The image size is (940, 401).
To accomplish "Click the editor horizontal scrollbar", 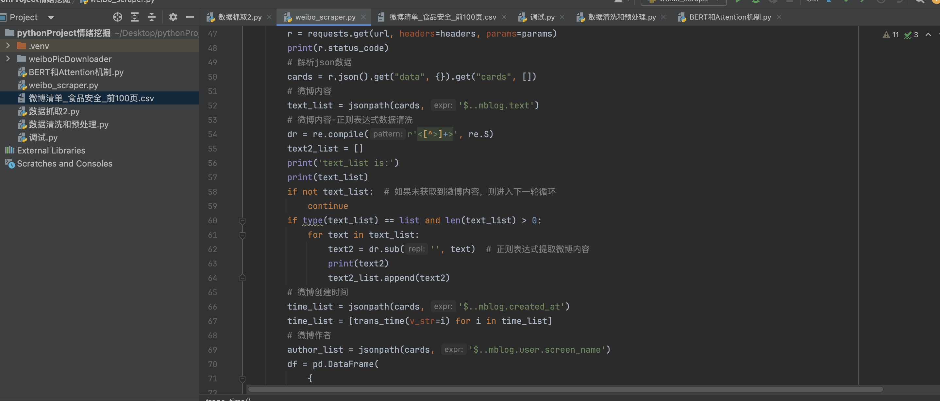I will point(565,389).
